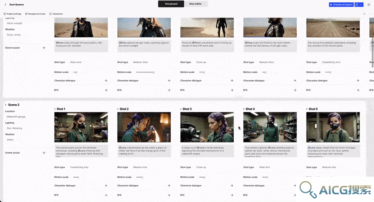Screen dimensions: 374x202
Task: Click the drag handle beside Shot 3 title
Action: [181, 109]
